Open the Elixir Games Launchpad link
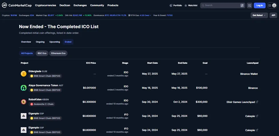Image resolution: width=279 pixels, height=136 pixels. [241, 102]
